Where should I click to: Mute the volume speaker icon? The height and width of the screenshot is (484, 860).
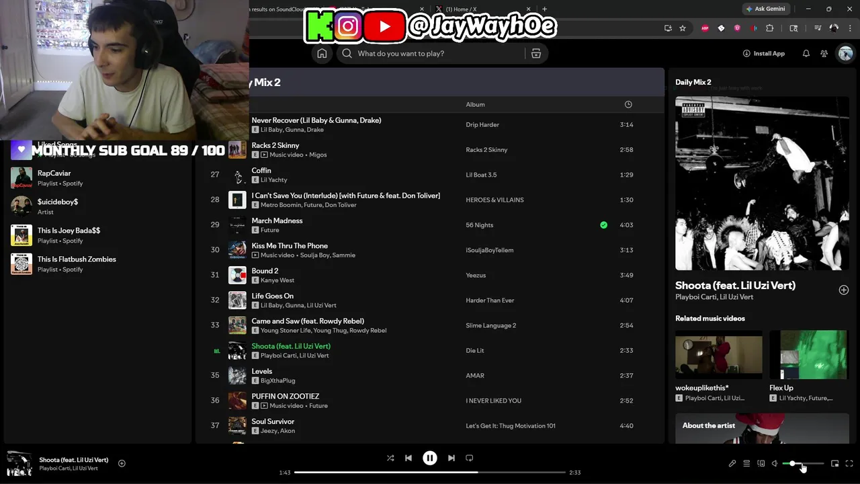(775, 463)
